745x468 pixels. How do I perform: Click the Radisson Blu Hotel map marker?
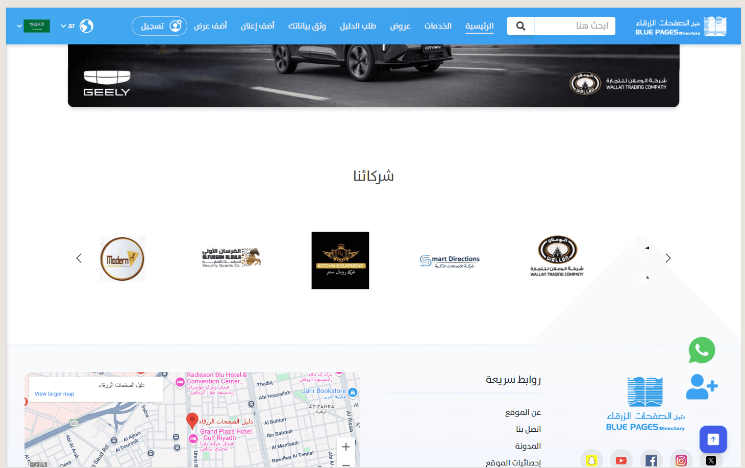[x=180, y=382]
